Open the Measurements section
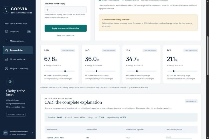Screen dimensions: 209x139 point(18,41)
